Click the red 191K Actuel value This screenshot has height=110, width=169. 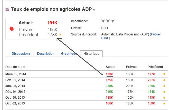pos(52,23)
